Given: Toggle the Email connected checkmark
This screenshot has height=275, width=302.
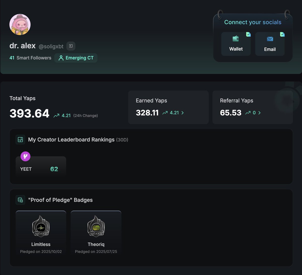Looking at the screenshot, I should click(282, 34).
